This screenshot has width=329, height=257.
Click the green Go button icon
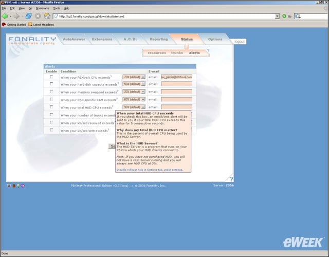(284, 16)
